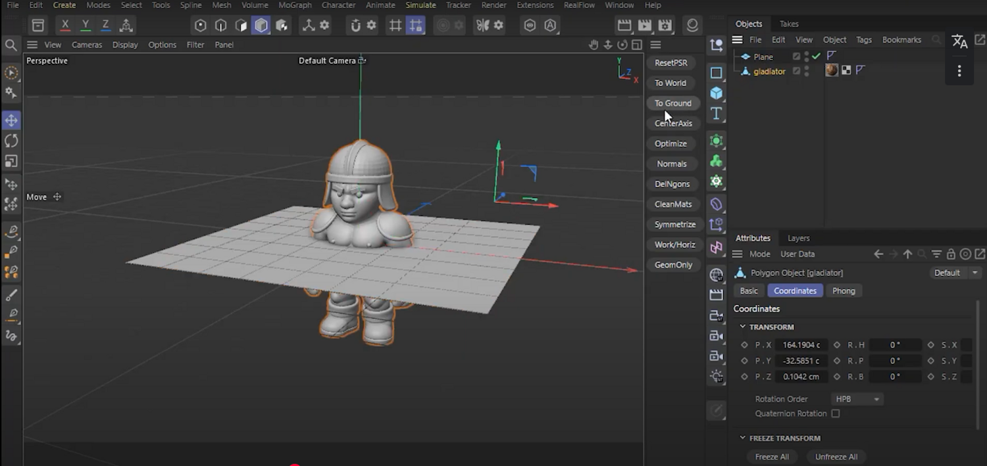Open the Rotation Order HPB dropdown

pos(857,399)
